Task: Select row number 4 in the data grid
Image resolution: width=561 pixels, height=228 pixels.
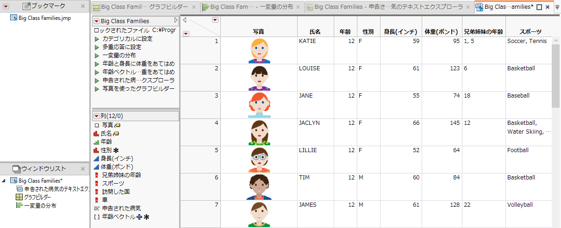Action: tap(200, 132)
